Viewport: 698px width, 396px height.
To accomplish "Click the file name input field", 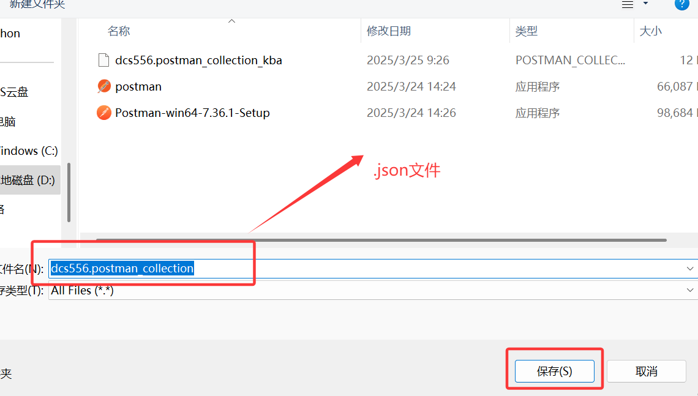I will point(373,268).
